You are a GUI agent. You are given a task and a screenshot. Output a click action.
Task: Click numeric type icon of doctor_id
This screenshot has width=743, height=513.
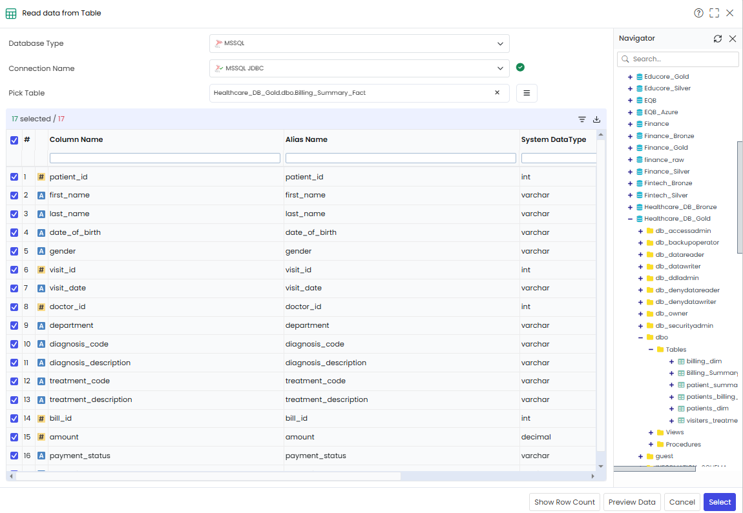(x=41, y=307)
